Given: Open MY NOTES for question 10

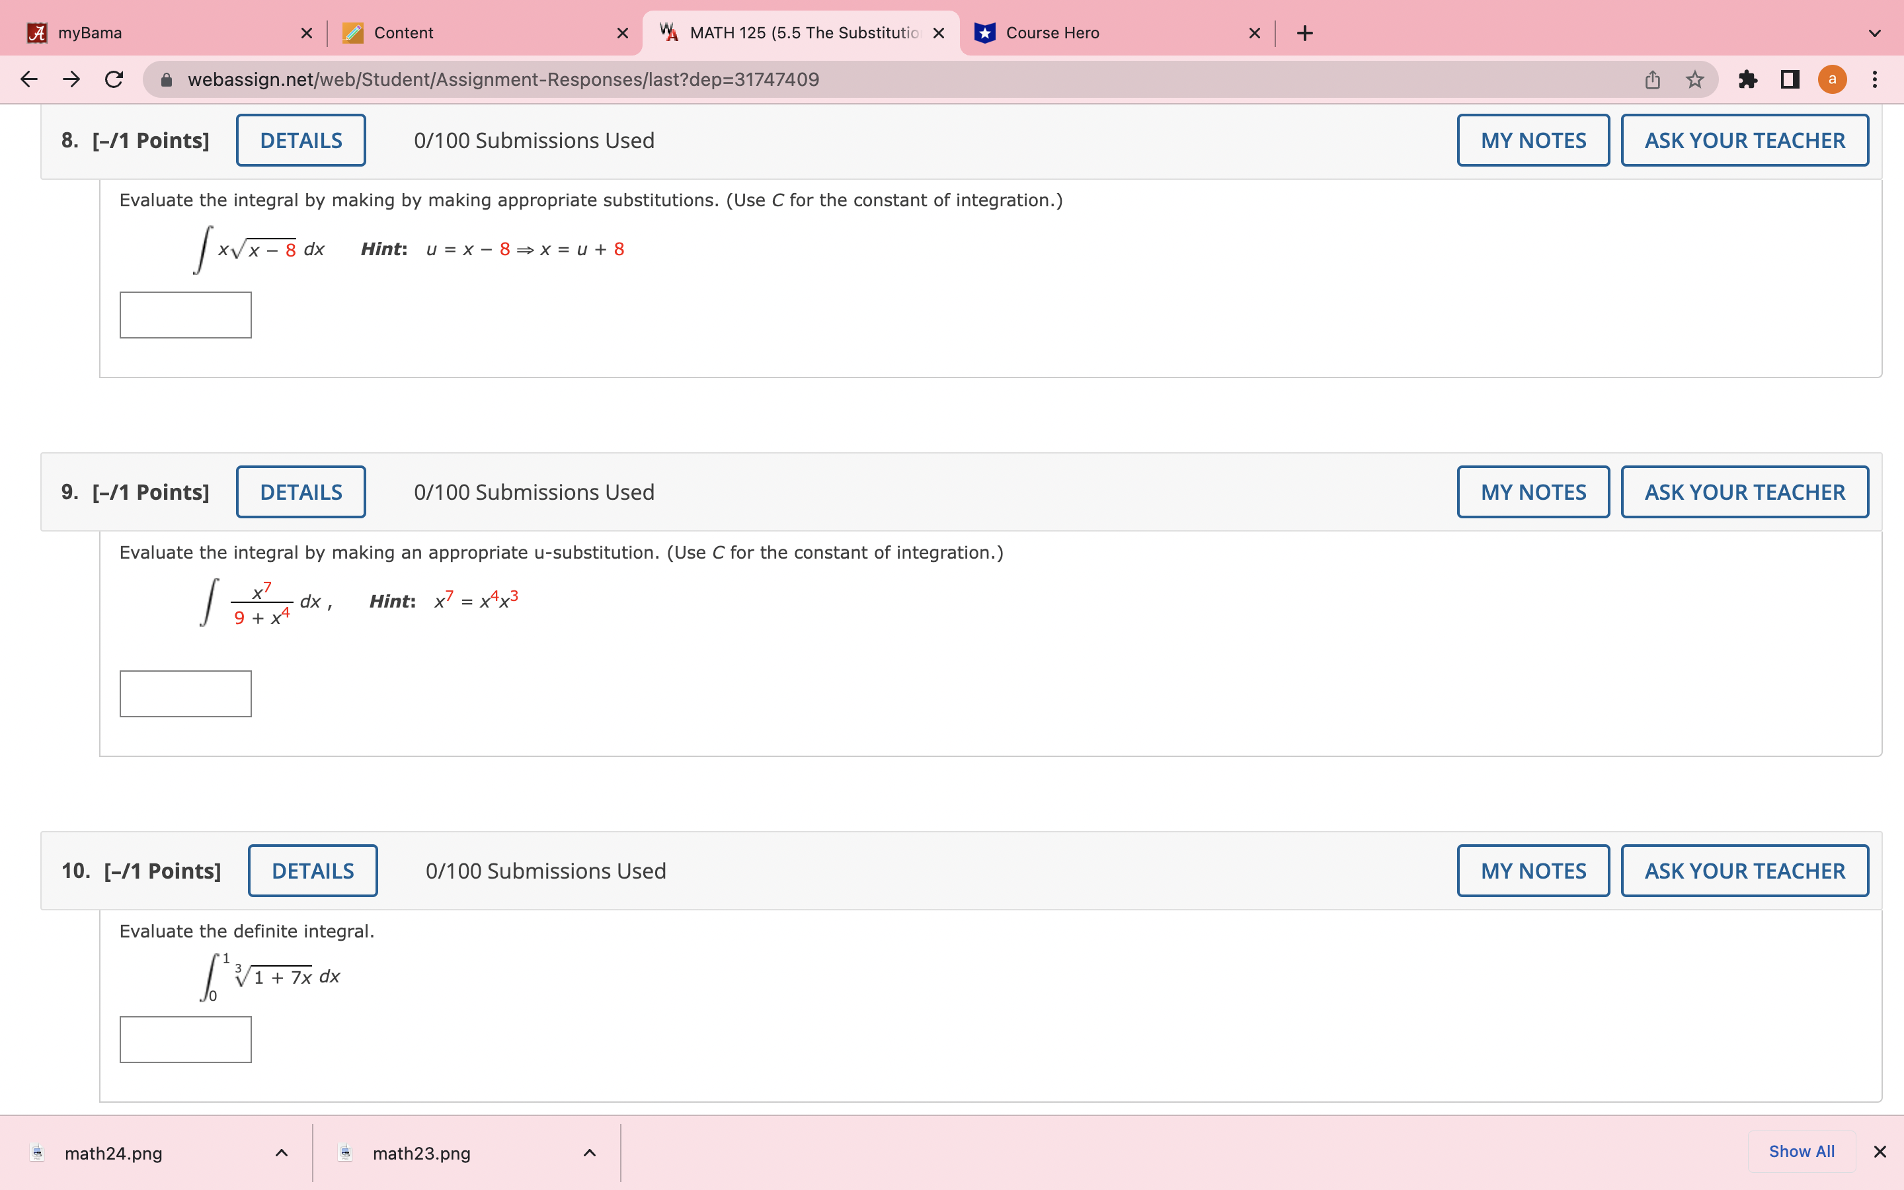Looking at the screenshot, I should pos(1532,871).
